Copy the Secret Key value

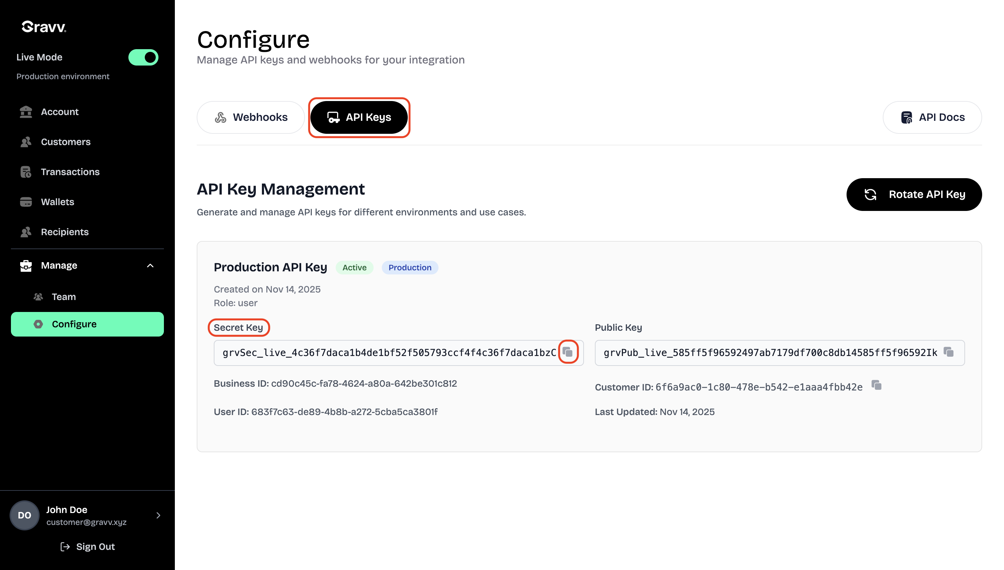pyautogui.click(x=569, y=352)
